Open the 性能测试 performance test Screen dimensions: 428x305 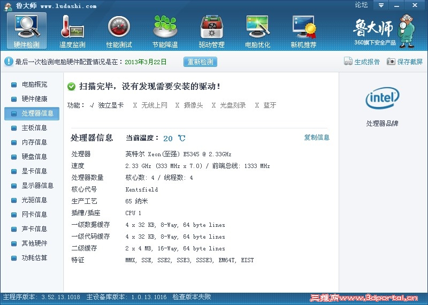(x=119, y=31)
